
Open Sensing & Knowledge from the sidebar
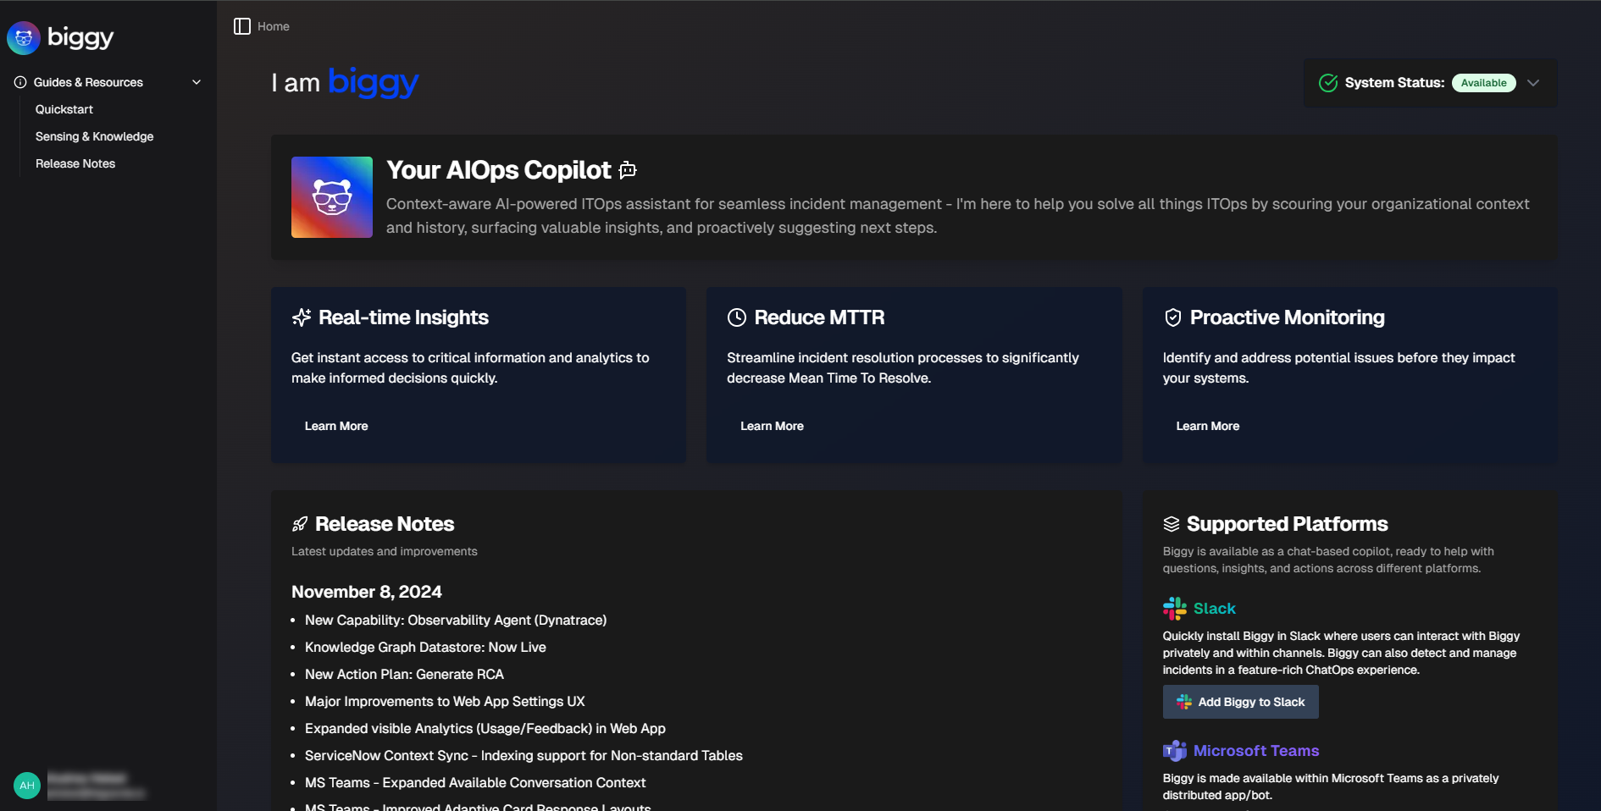(x=94, y=136)
